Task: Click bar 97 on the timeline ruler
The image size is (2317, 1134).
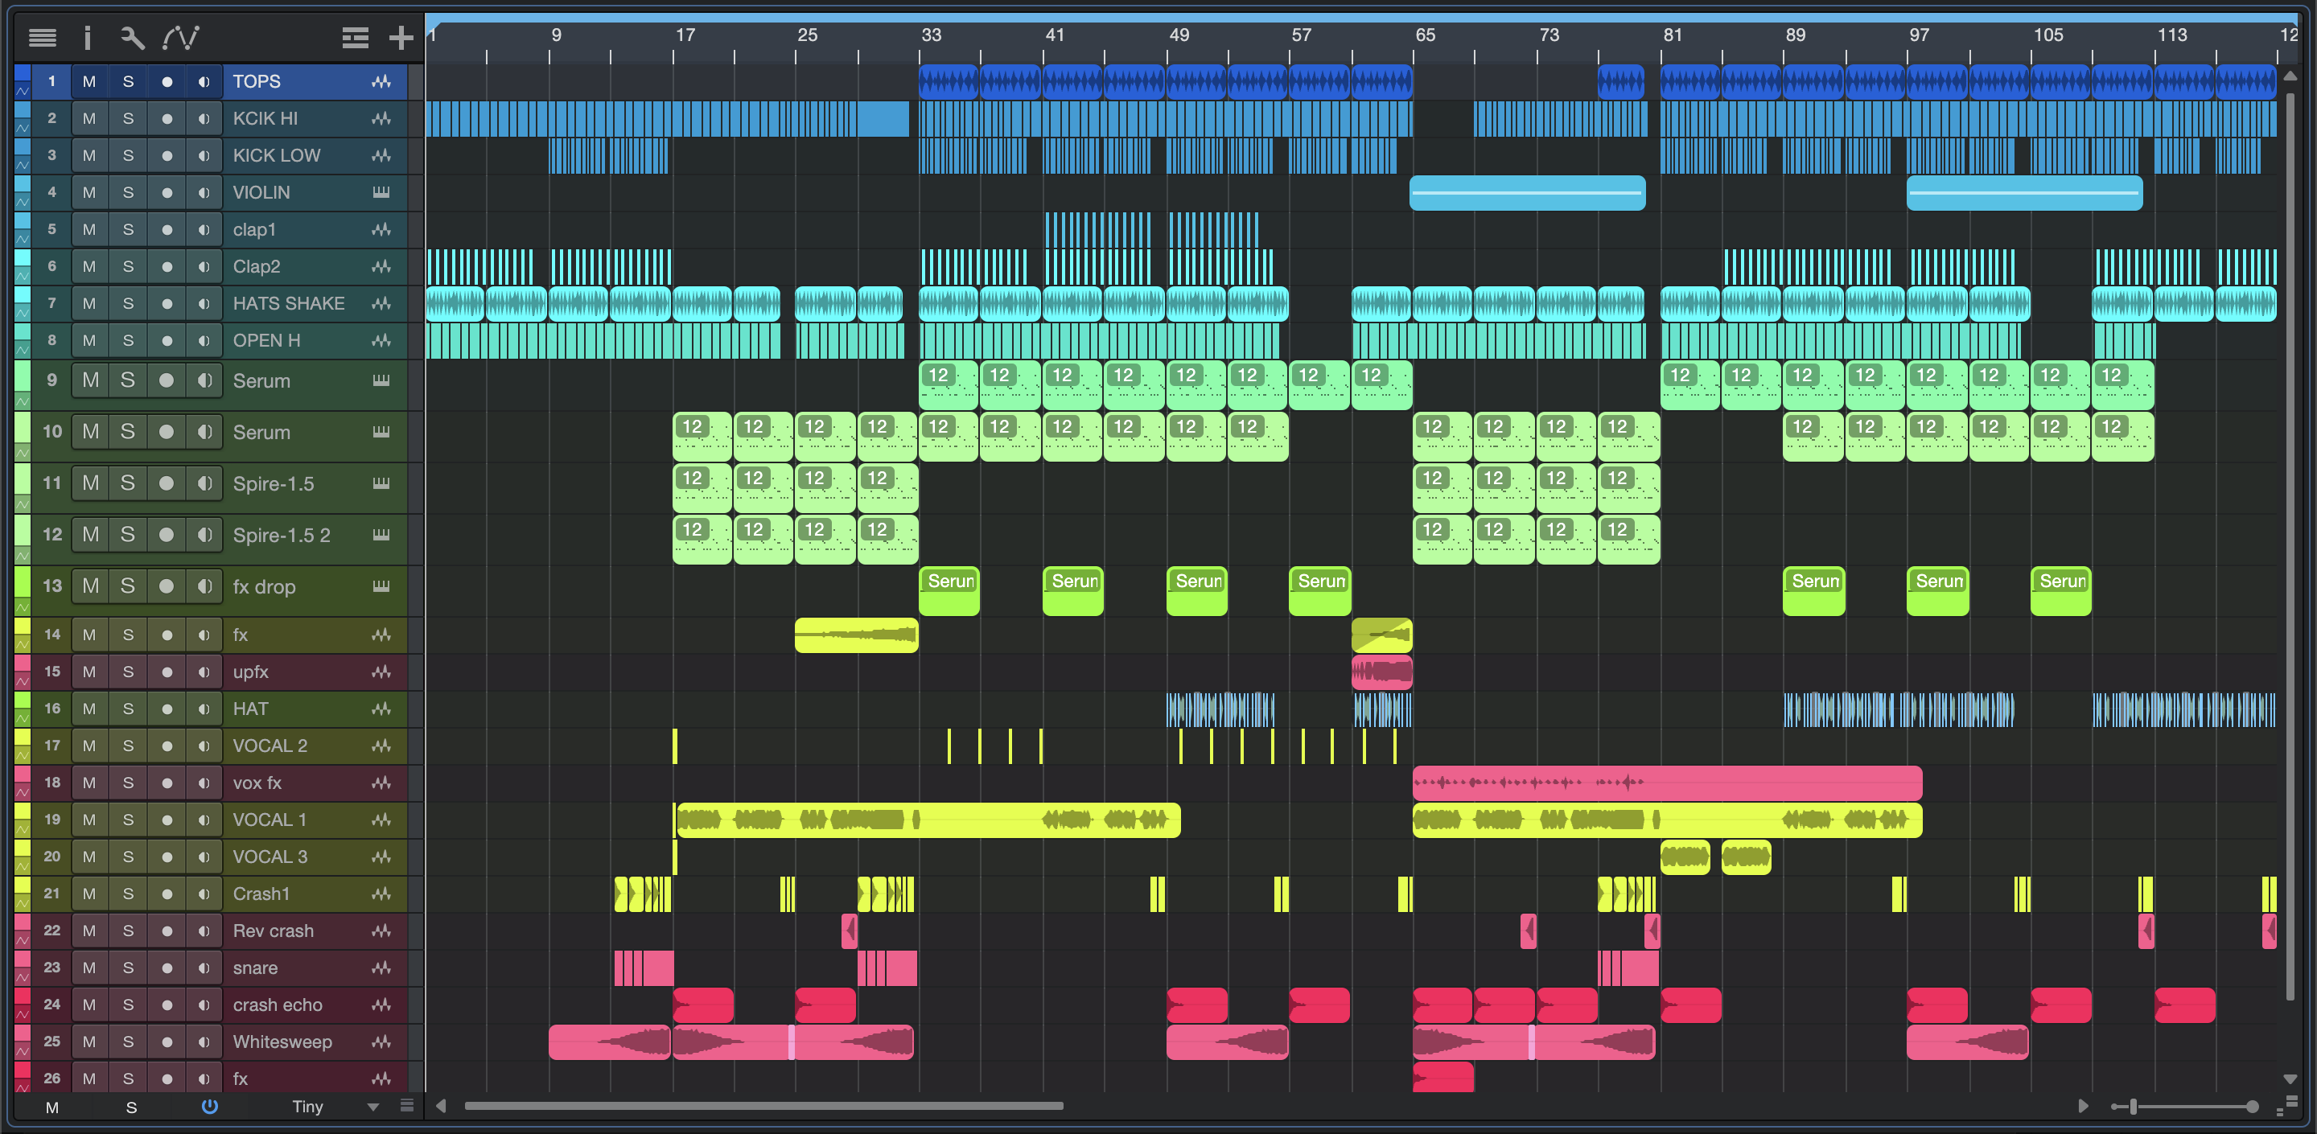Action: coord(1919,36)
